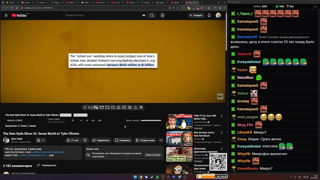Open options for Hate Nickelback video

pos(221,133)
